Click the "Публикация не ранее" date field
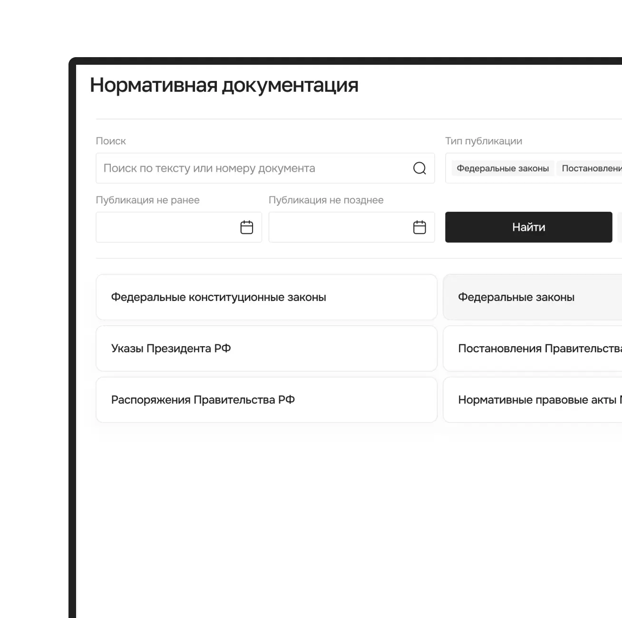The height and width of the screenshot is (618, 622). [x=179, y=227]
